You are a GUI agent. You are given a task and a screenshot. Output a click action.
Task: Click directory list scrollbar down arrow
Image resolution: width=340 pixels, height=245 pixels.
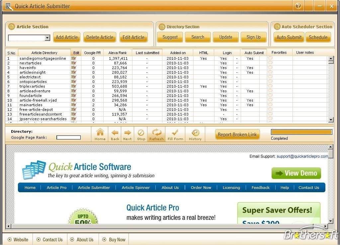[331, 120]
